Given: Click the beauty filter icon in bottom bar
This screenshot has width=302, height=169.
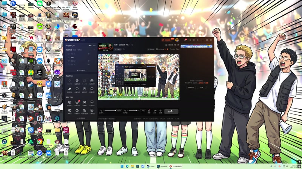Looking at the screenshot, I should (149, 111).
